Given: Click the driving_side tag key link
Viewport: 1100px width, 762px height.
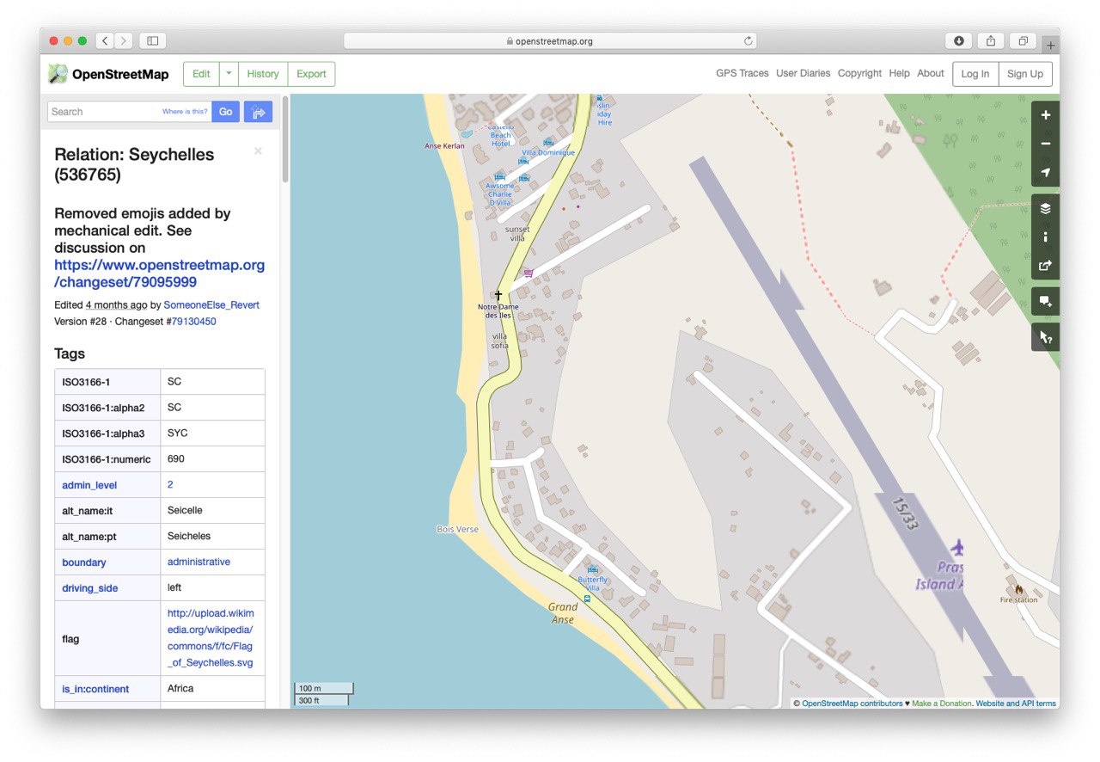Looking at the screenshot, I should click(89, 588).
